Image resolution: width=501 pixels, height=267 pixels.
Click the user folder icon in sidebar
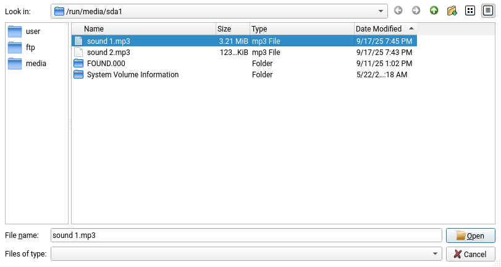point(15,32)
